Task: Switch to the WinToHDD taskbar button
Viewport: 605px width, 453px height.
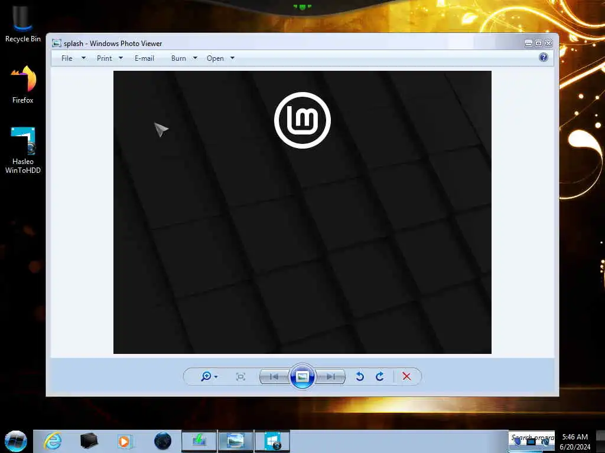Action: [x=272, y=441]
